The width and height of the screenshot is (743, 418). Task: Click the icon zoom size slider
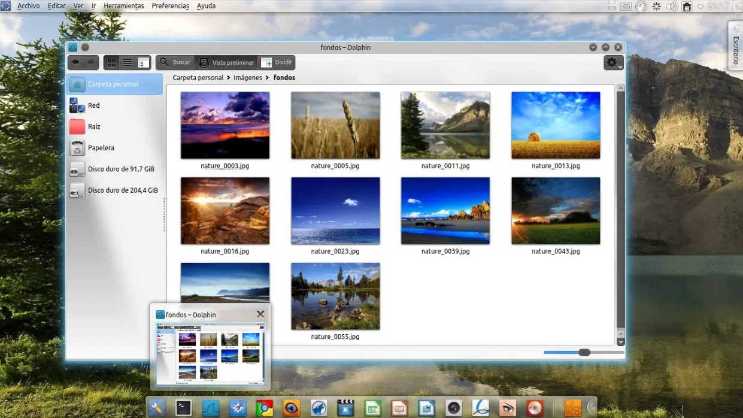584,352
